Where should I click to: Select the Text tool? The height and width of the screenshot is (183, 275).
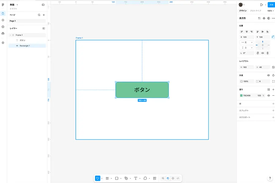136,178
